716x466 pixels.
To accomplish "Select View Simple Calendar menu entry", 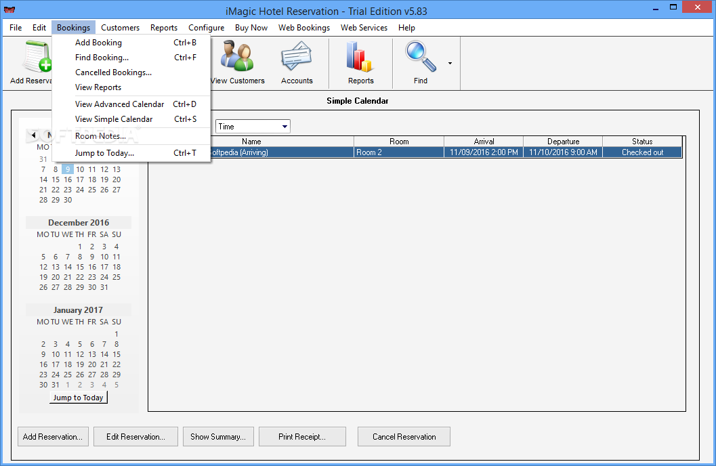I will tap(131, 119).
